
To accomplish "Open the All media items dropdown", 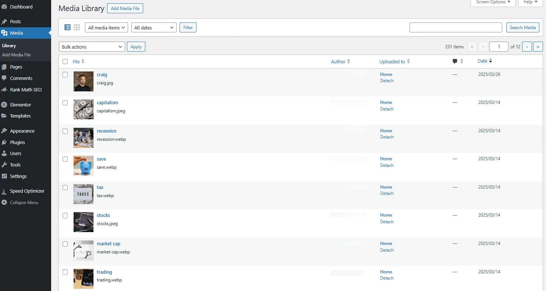I will (106, 27).
